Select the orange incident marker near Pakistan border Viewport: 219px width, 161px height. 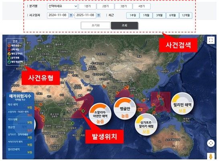(104, 86)
